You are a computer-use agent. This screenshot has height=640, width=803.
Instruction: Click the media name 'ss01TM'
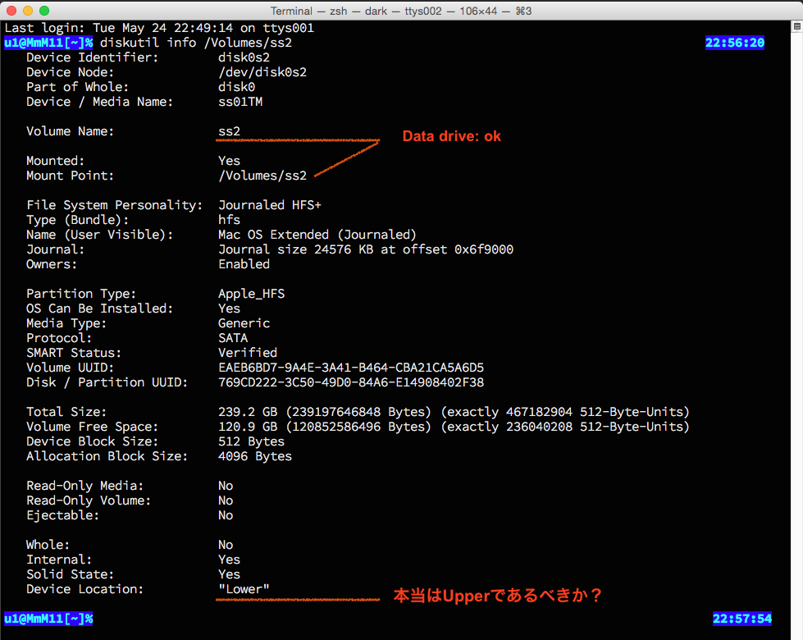tap(240, 102)
